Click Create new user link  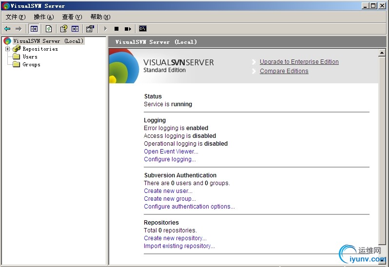(x=168, y=191)
